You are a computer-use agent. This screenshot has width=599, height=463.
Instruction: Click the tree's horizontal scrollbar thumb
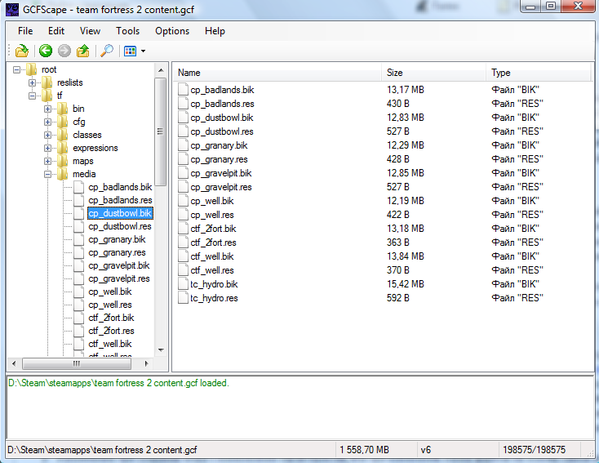pyautogui.click(x=76, y=363)
